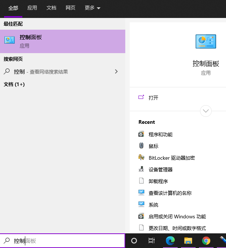
Task: Click the BitLocker keys icon
Action: [141, 157]
